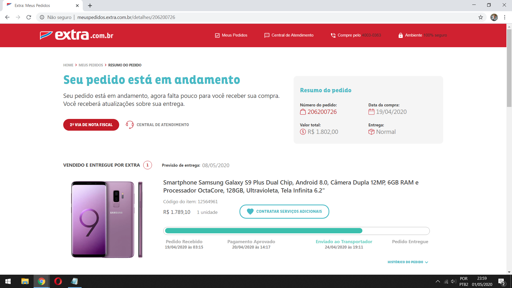Click the order progress bar
The height and width of the screenshot is (288, 512).
pyautogui.click(x=297, y=231)
